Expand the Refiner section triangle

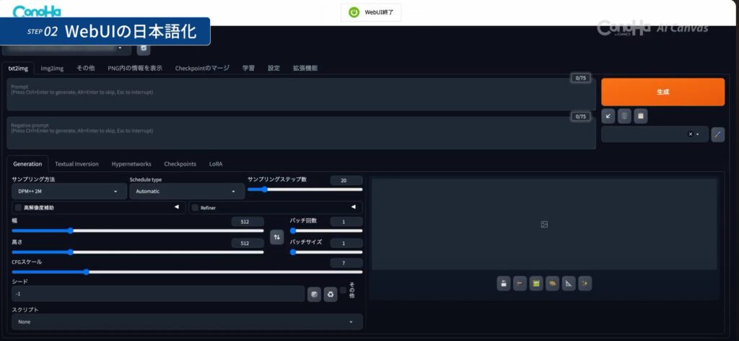click(354, 207)
